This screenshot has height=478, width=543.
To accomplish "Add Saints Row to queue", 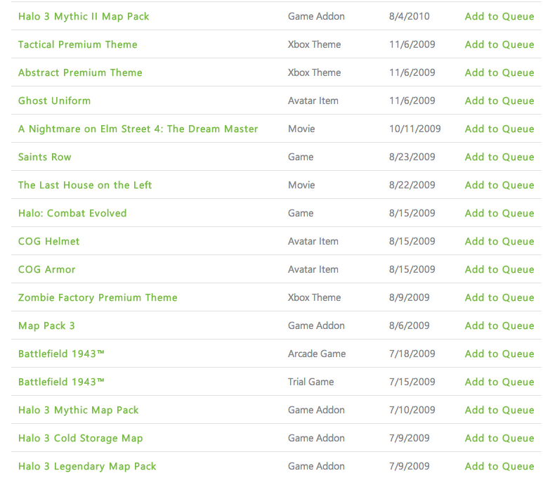I will [x=499, y=157].
